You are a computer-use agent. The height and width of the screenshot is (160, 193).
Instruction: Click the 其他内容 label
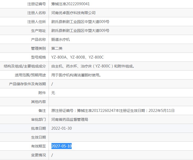coord(38,102)
